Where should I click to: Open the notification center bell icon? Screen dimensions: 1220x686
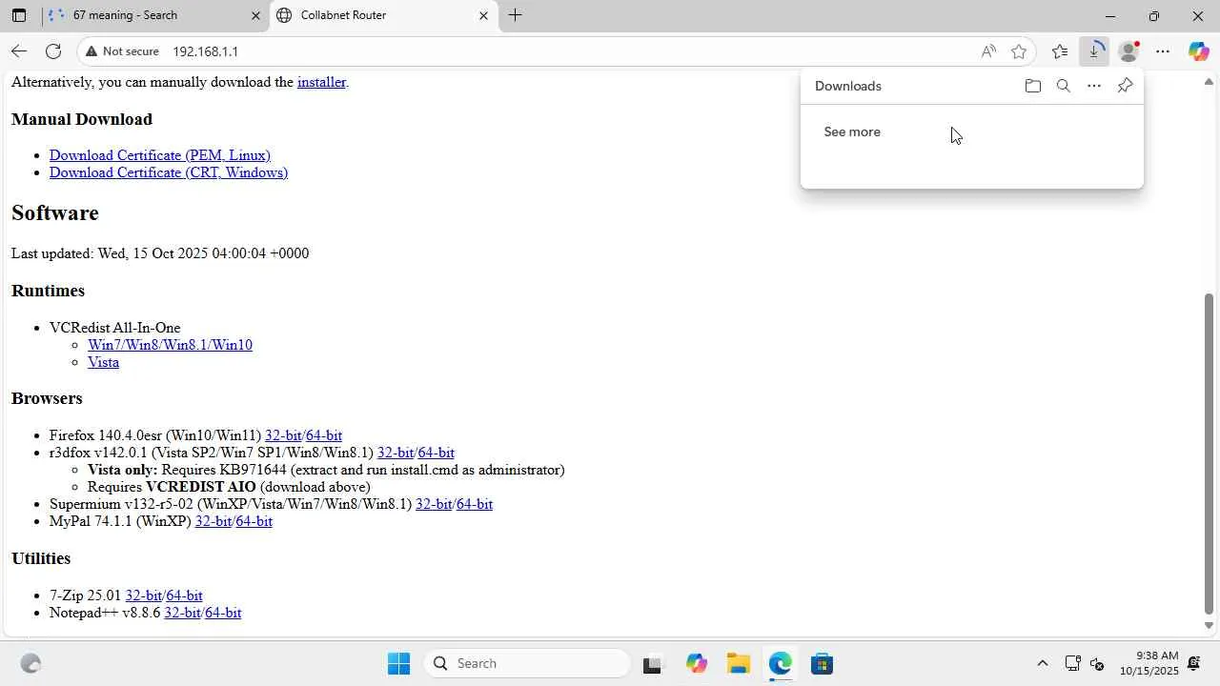point(1194,663)
